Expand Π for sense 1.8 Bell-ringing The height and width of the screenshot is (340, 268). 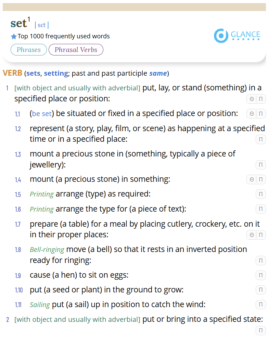click(261, 260)
